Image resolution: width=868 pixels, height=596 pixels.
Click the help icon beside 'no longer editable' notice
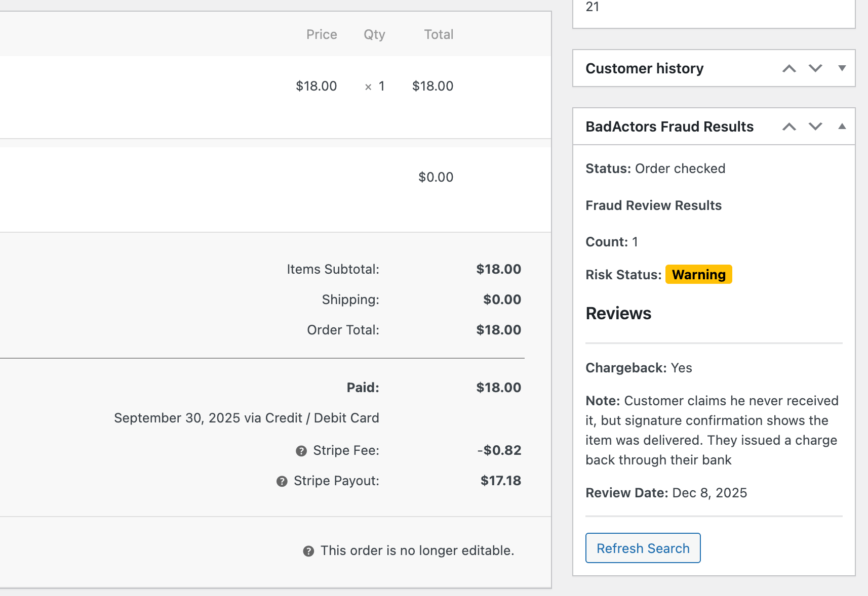307,550
